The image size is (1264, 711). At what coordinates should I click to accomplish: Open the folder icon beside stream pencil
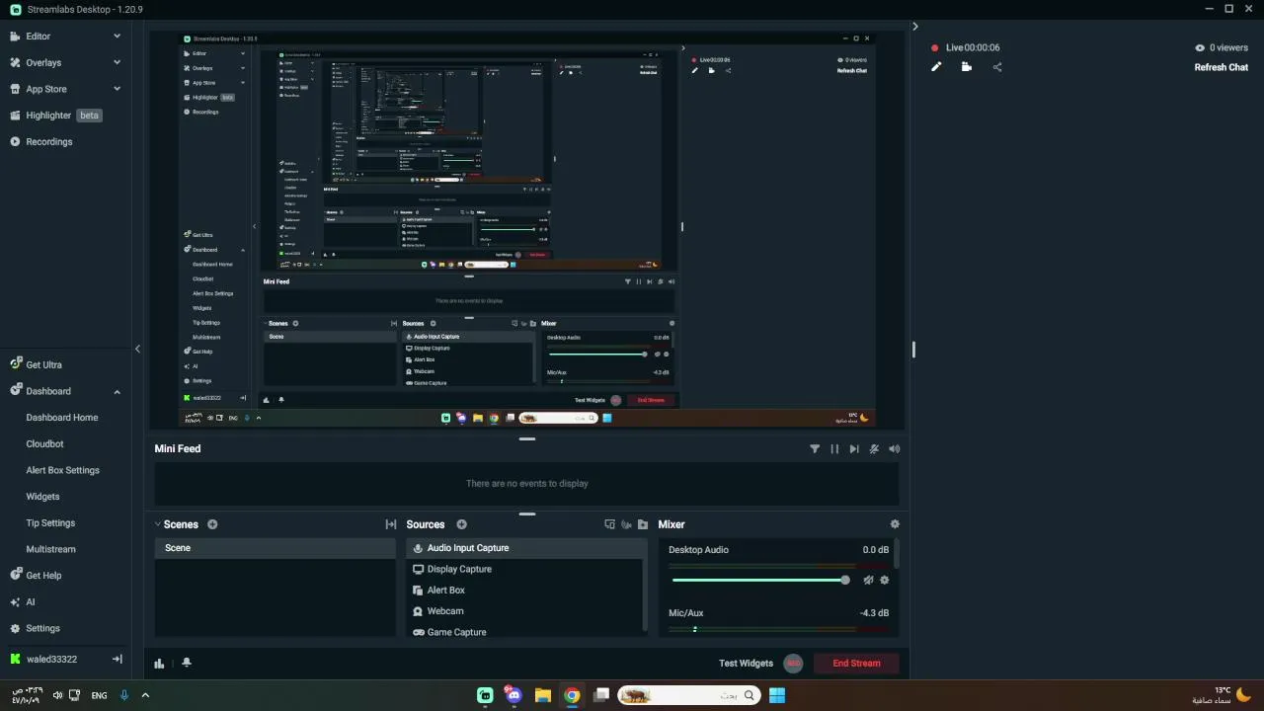coord(966,67)
